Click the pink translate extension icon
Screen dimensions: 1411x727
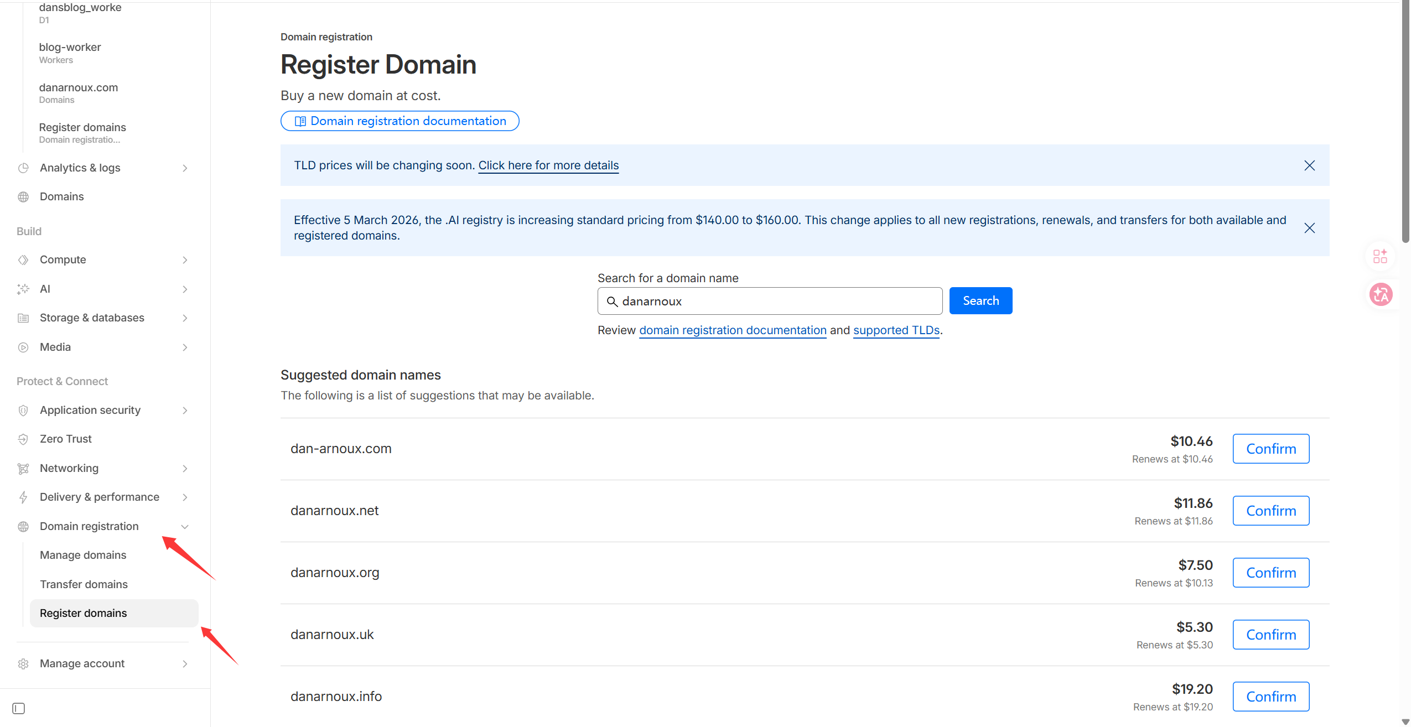1381,294
